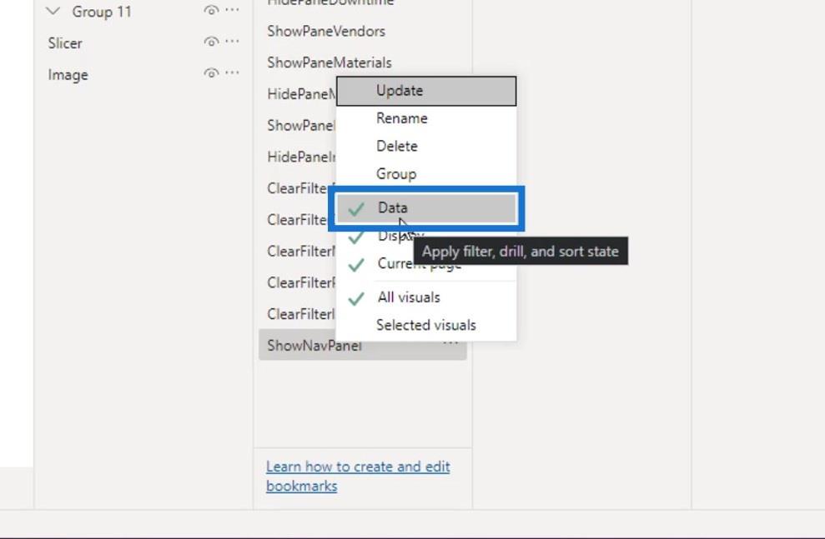Select the Slicer item in Selection list
The image size is (825, 539).
coord(65,43)
